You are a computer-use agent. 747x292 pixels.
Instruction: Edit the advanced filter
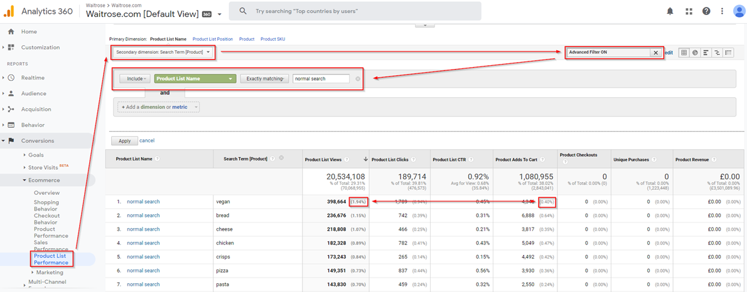click(x=669, y=53)
